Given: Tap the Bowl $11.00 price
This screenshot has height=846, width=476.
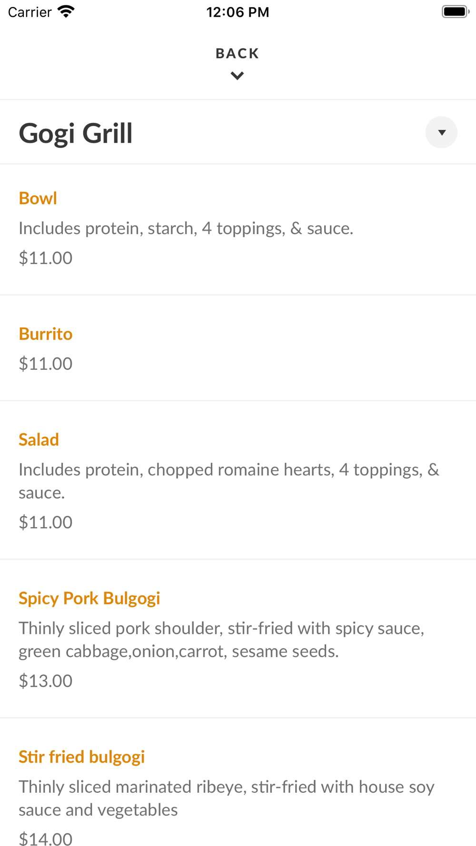Looking at the screenshot, I should click(x=46, y=258).
